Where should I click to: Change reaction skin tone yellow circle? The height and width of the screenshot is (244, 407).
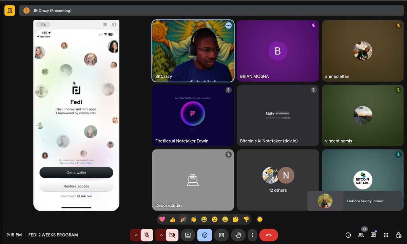(260, 219)
